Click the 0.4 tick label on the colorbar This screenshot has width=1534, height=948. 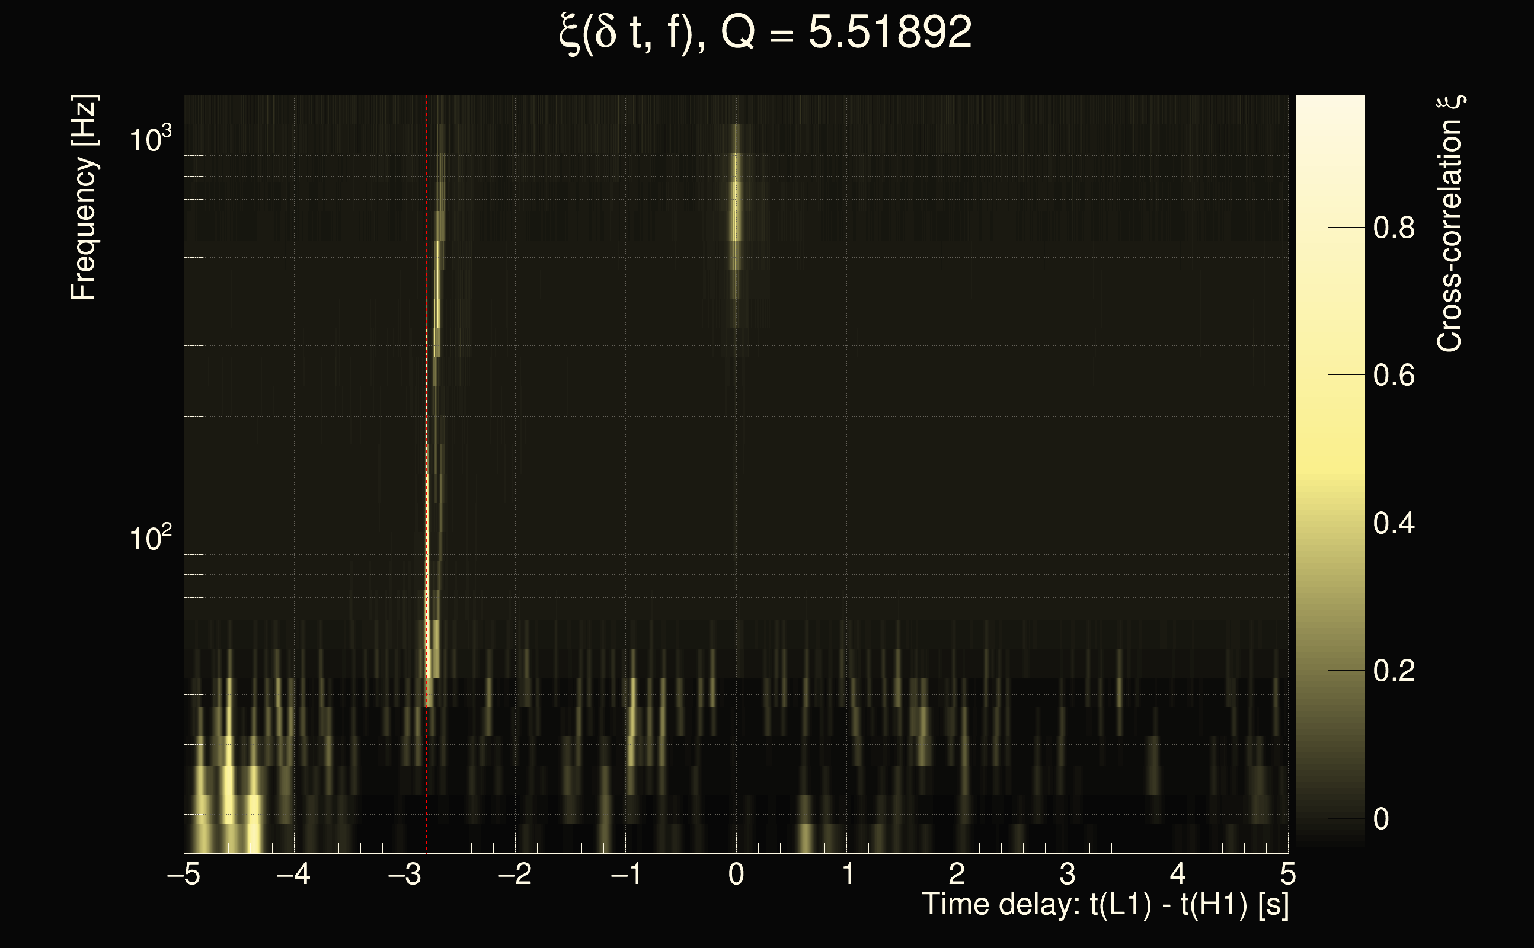(1394, 523)
